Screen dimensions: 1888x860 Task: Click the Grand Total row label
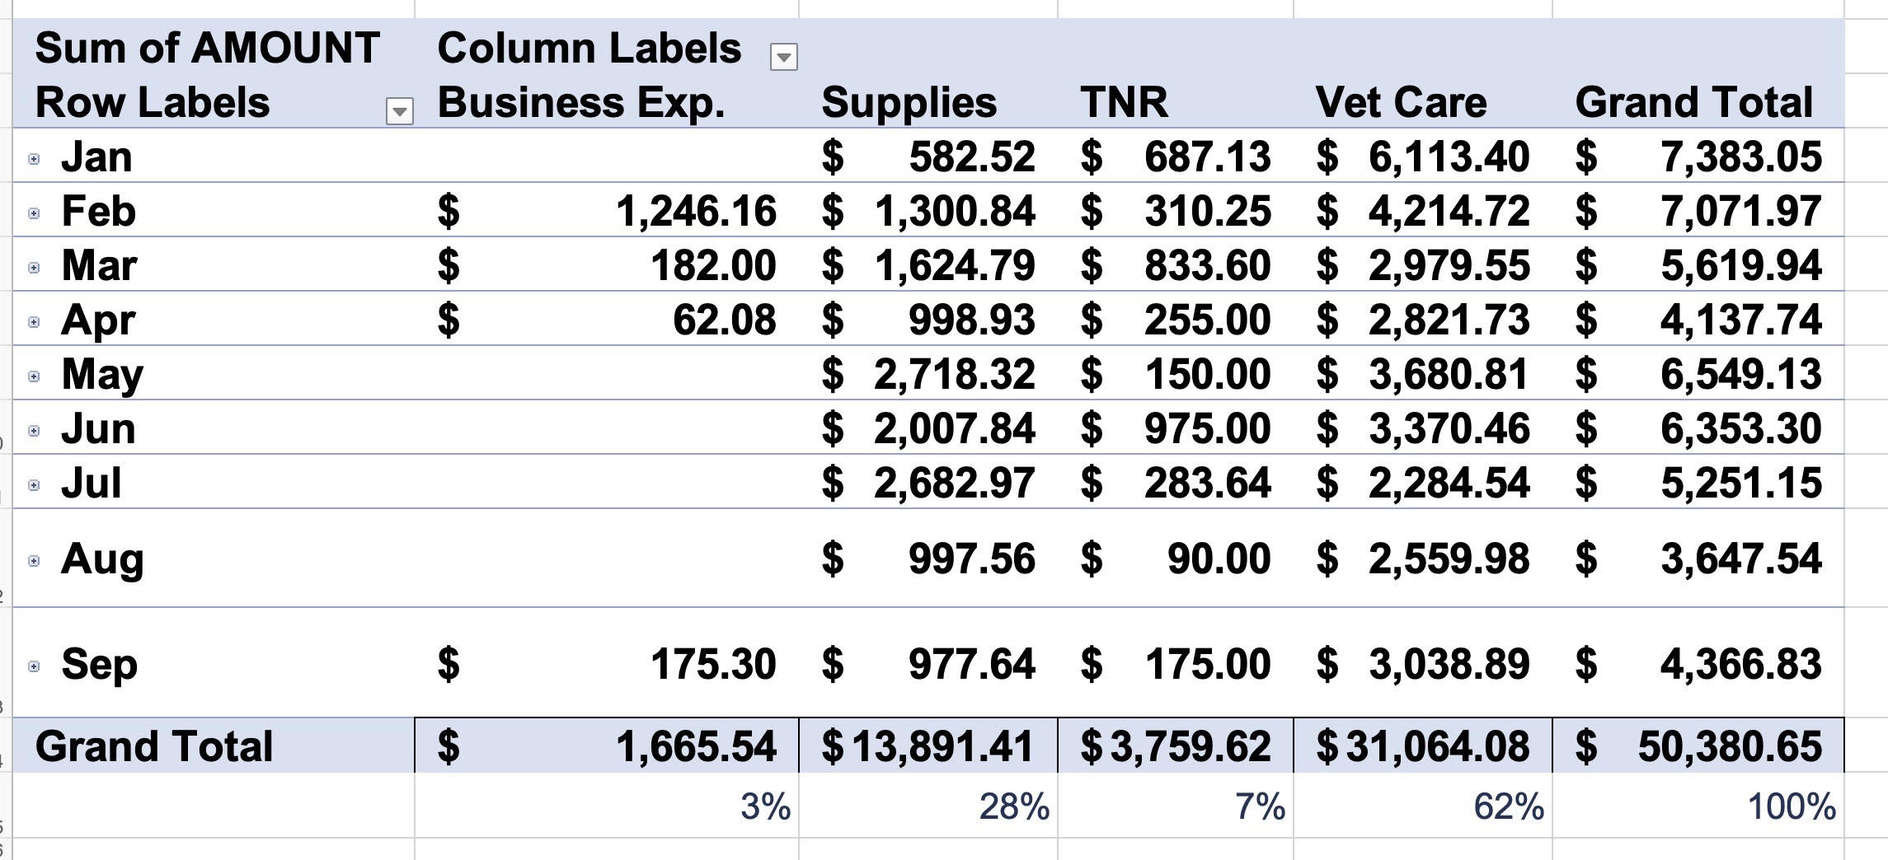click(x=154, y=746)
